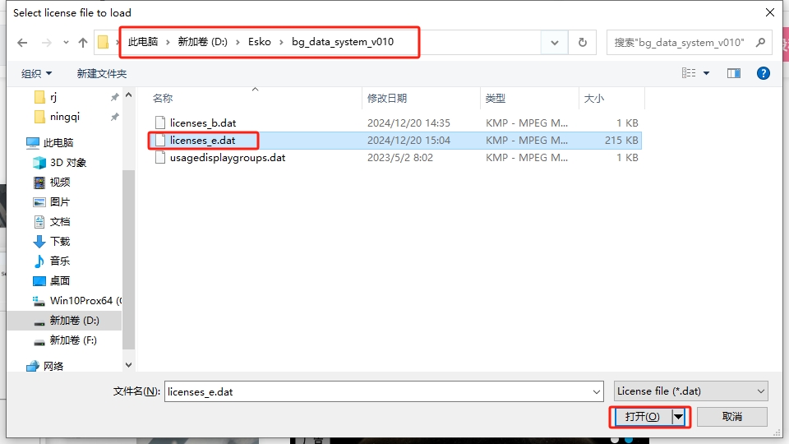The height and width of the screenshot is (444, 789).
Task: Click the 215 KB size cell
Action: point(621,141)
